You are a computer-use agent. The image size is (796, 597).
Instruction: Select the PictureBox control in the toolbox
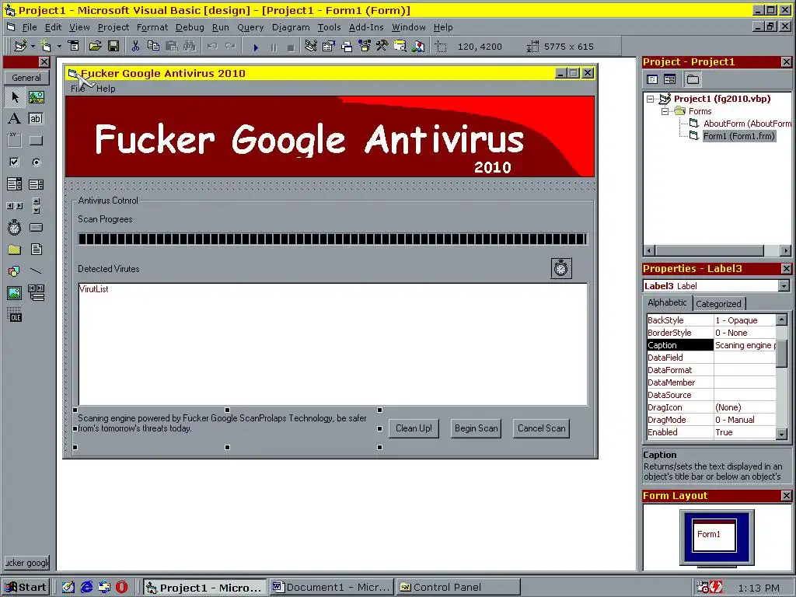[36, 97]
